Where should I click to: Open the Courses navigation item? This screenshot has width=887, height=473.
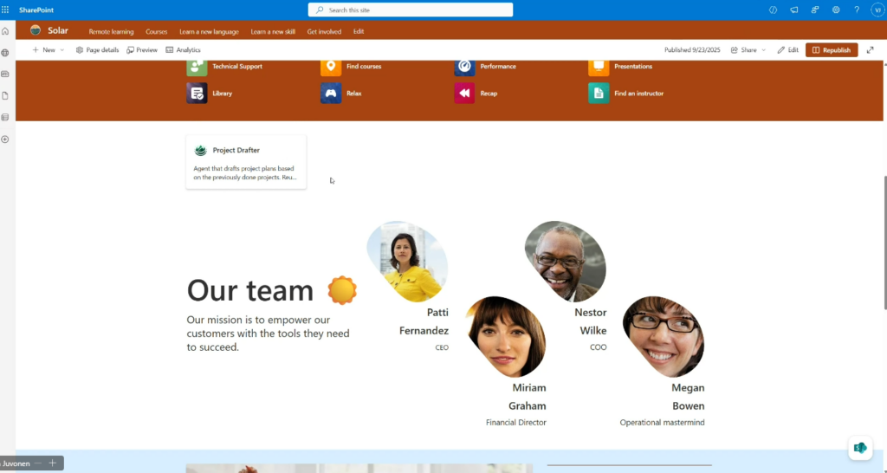pos(157,31)
